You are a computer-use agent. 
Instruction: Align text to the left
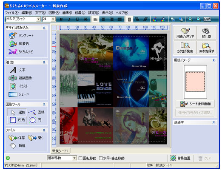point(95,19)
